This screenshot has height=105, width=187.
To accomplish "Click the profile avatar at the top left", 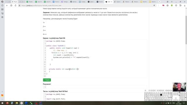I will 2,2.
